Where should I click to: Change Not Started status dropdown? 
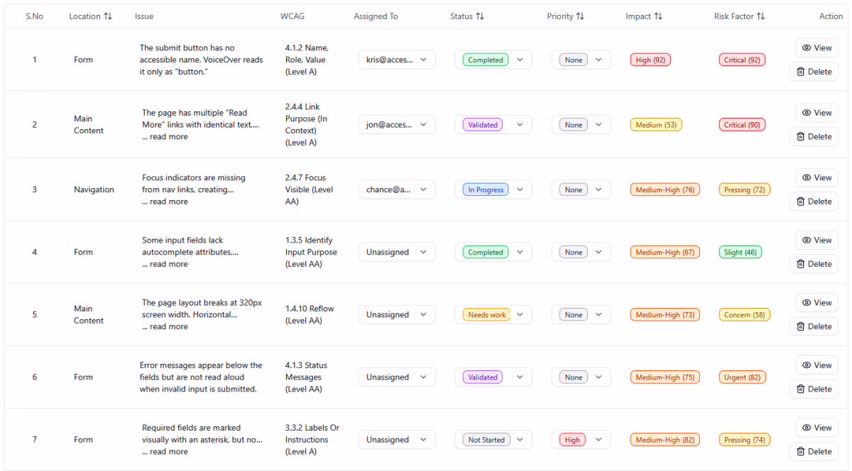(493, 440)
